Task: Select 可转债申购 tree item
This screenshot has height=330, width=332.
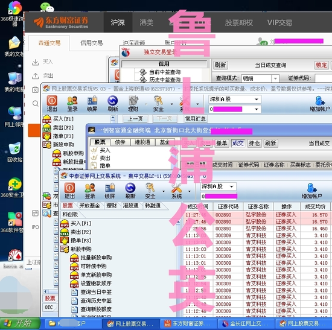Action: click(89, 266)
